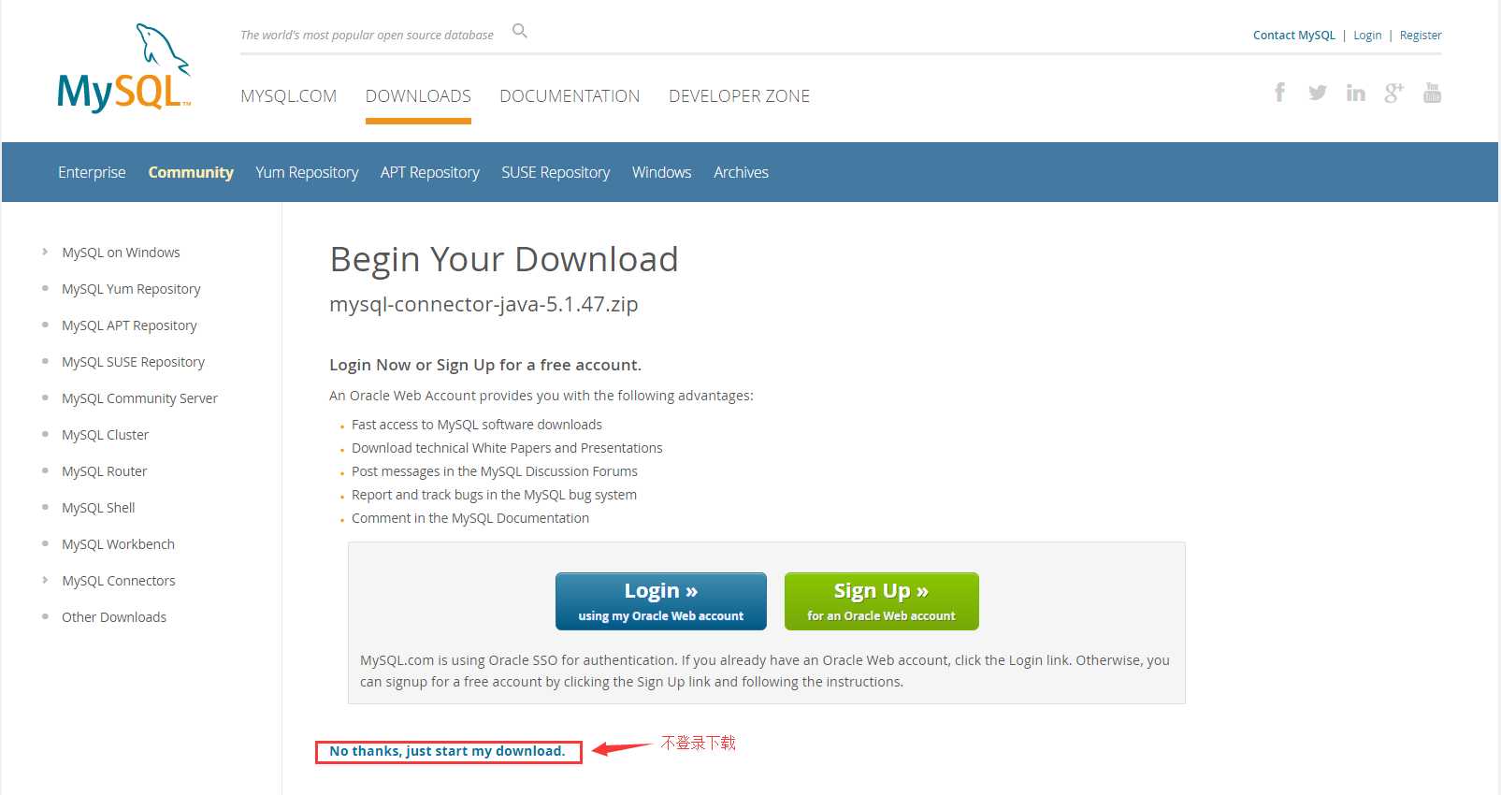Open MySQL Router sidebar link

[104, 471]
